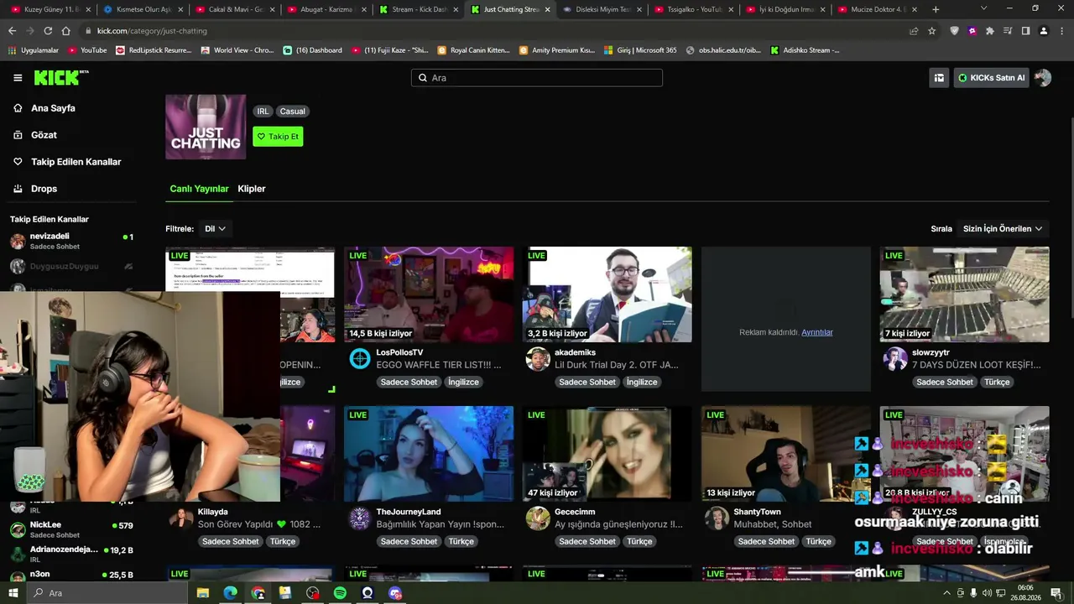Open the Kick hamburger sidebar menu

click(18, 78)
